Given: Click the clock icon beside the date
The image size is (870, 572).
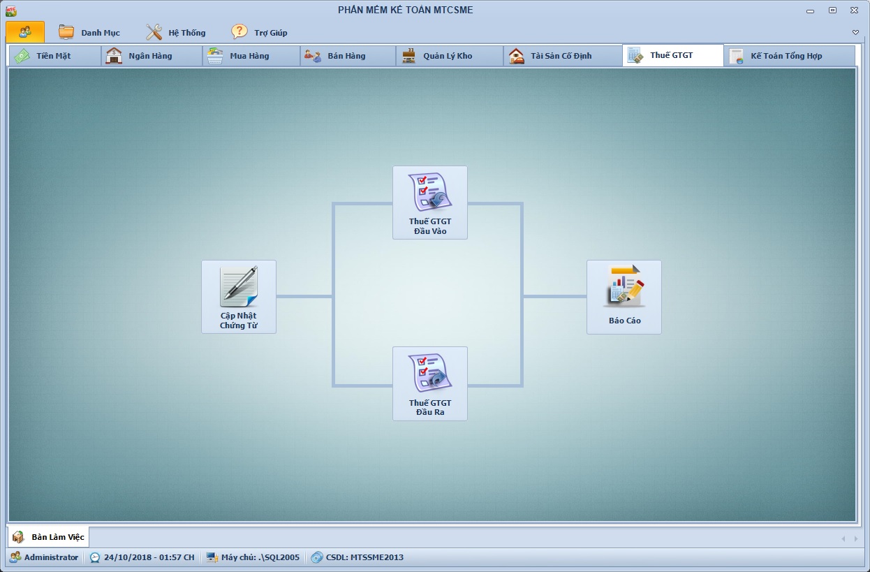Looking at the screenshot, I should coord(95,557).
